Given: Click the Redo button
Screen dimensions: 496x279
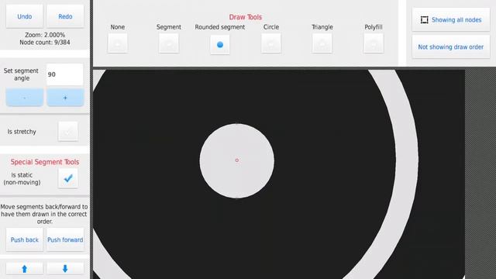Looking at the screenshot, I should pos(65,16).
